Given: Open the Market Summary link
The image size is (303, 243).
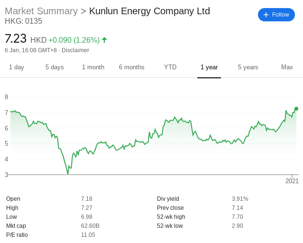Looking at the screenshot, I should coord(41,11).
